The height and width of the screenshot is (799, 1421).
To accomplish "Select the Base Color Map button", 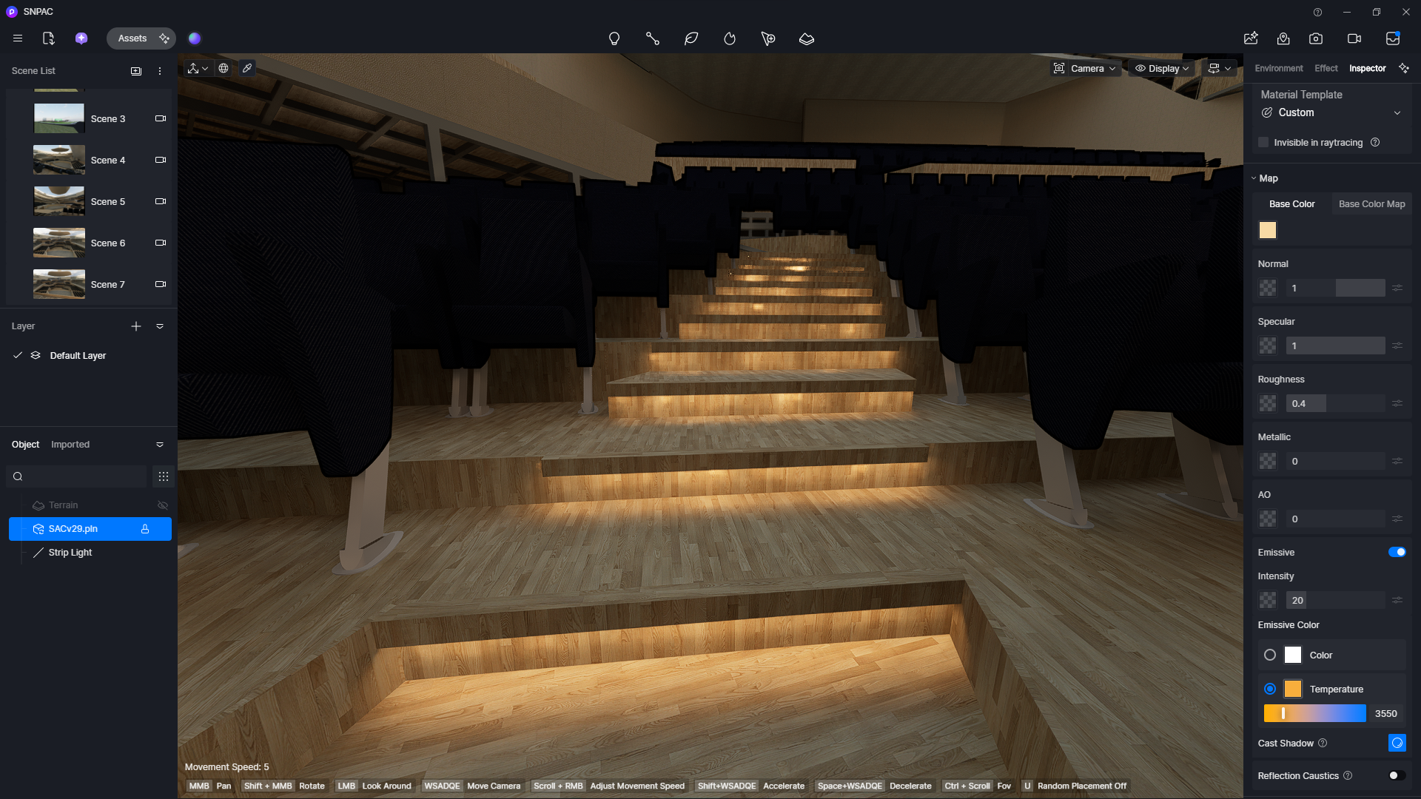I will 1371,204.
